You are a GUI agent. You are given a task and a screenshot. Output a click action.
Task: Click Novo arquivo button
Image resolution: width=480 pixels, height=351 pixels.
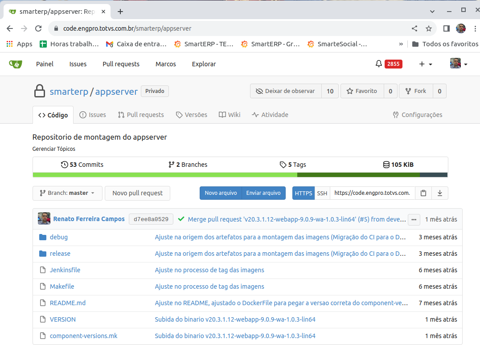coord(221,193)
